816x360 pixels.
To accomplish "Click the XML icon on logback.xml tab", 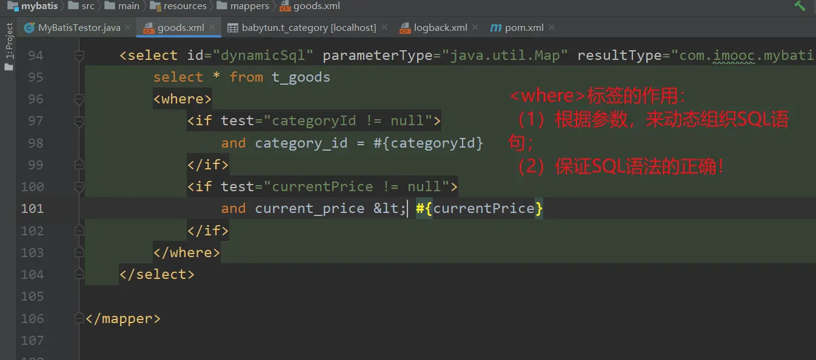I will tap(405, 28).
